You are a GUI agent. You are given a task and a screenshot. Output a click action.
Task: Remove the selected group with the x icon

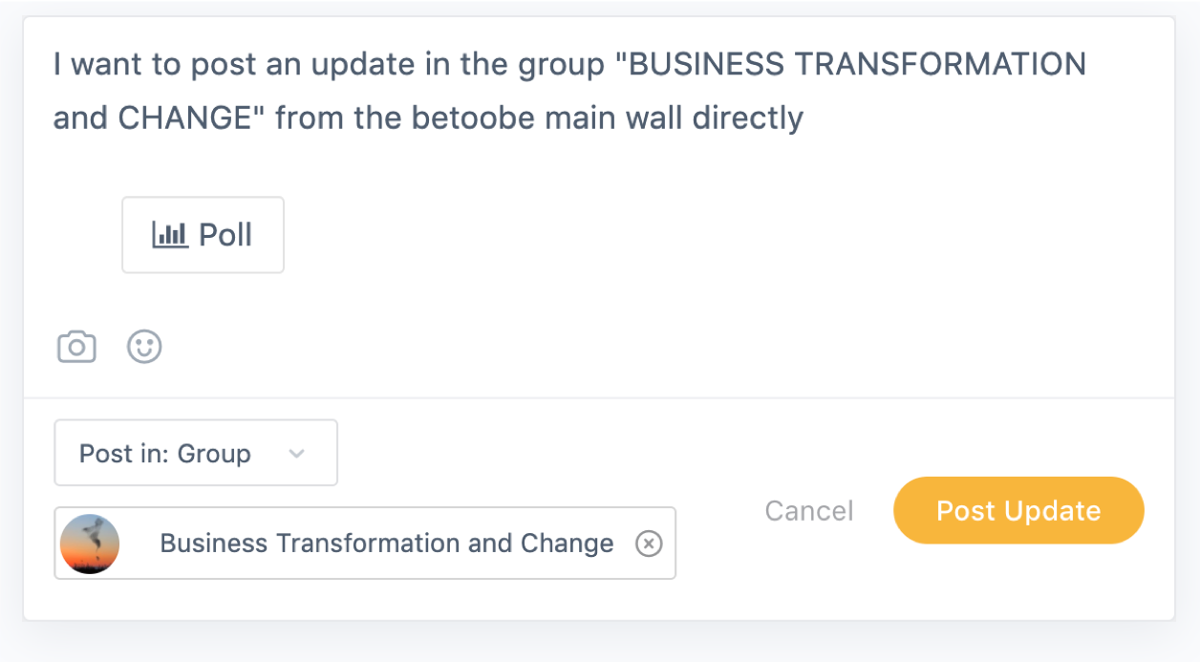click(x=649, y=544)
